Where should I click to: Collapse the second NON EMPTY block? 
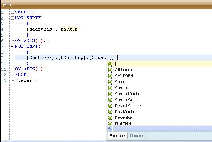click(12, 46)
